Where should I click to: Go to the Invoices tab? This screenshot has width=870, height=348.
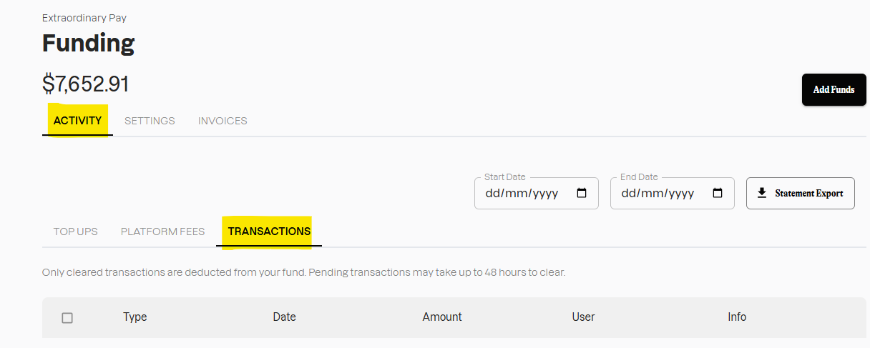223,121
